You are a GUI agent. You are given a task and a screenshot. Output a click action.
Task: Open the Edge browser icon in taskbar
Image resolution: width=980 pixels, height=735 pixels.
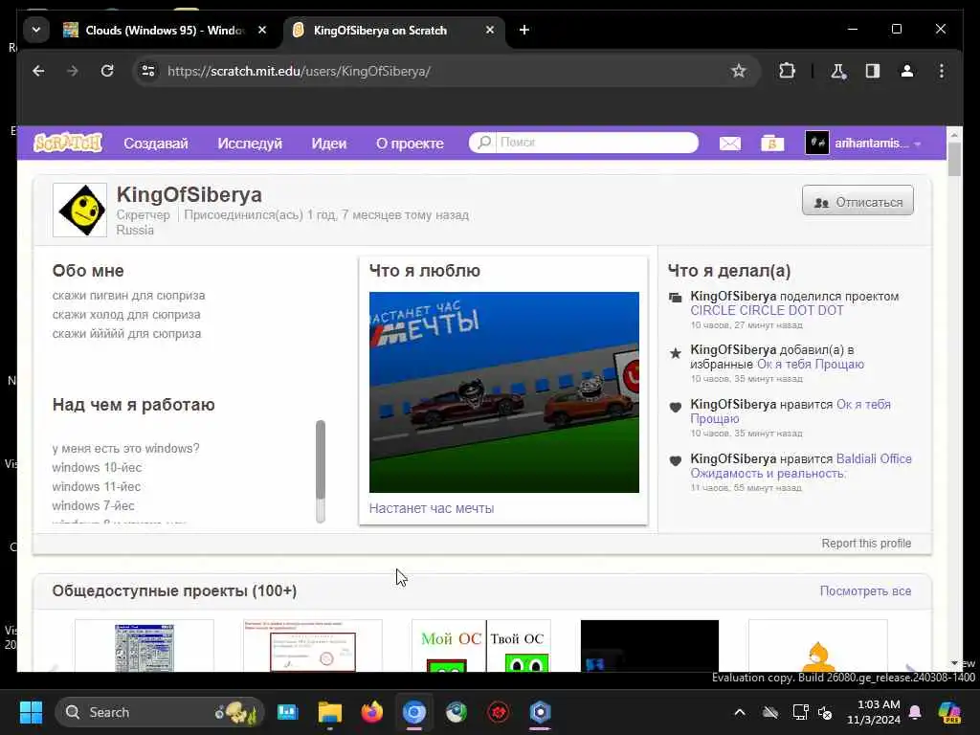457,712
